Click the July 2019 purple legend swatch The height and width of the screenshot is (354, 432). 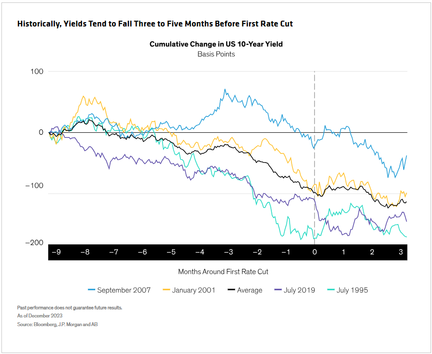tap(278, 290)
